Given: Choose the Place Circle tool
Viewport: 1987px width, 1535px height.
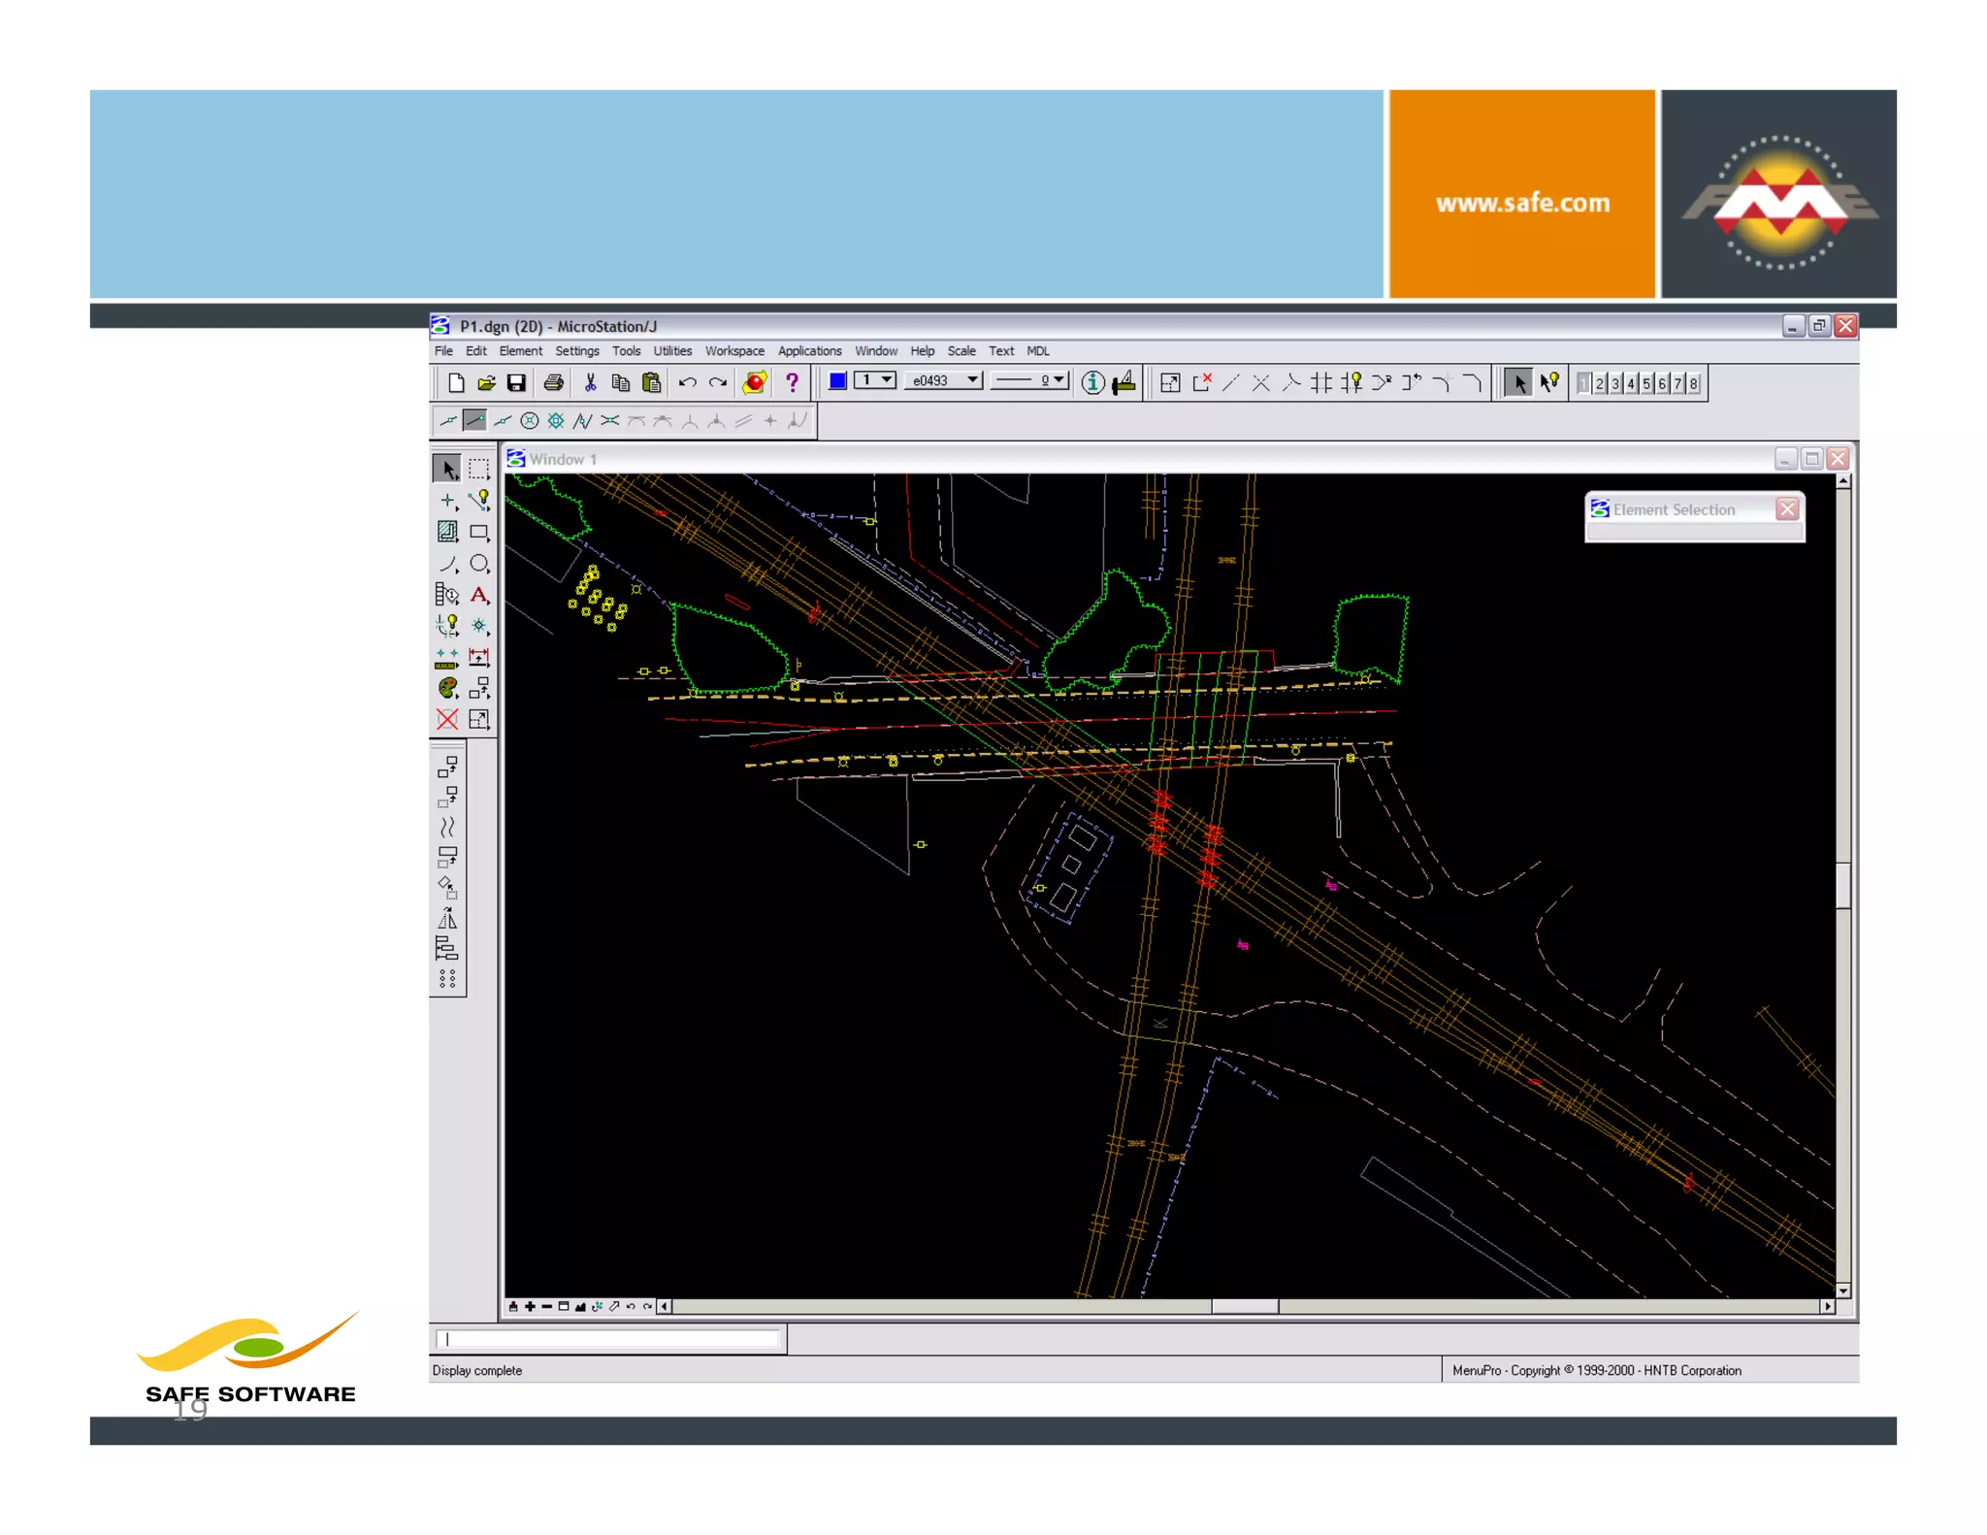Looking at the screenshot, I should [479, 564].
